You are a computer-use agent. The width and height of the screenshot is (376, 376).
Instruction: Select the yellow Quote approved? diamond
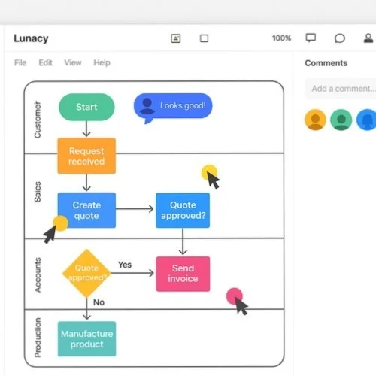[86, 273]
